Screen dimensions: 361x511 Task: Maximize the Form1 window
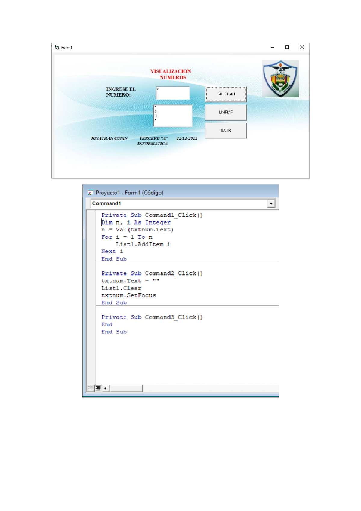click(287, 47)
